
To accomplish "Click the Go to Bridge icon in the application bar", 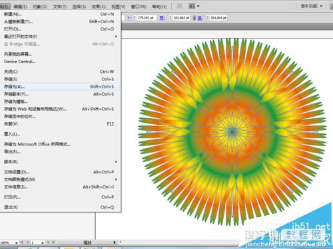I will [180, 6].
